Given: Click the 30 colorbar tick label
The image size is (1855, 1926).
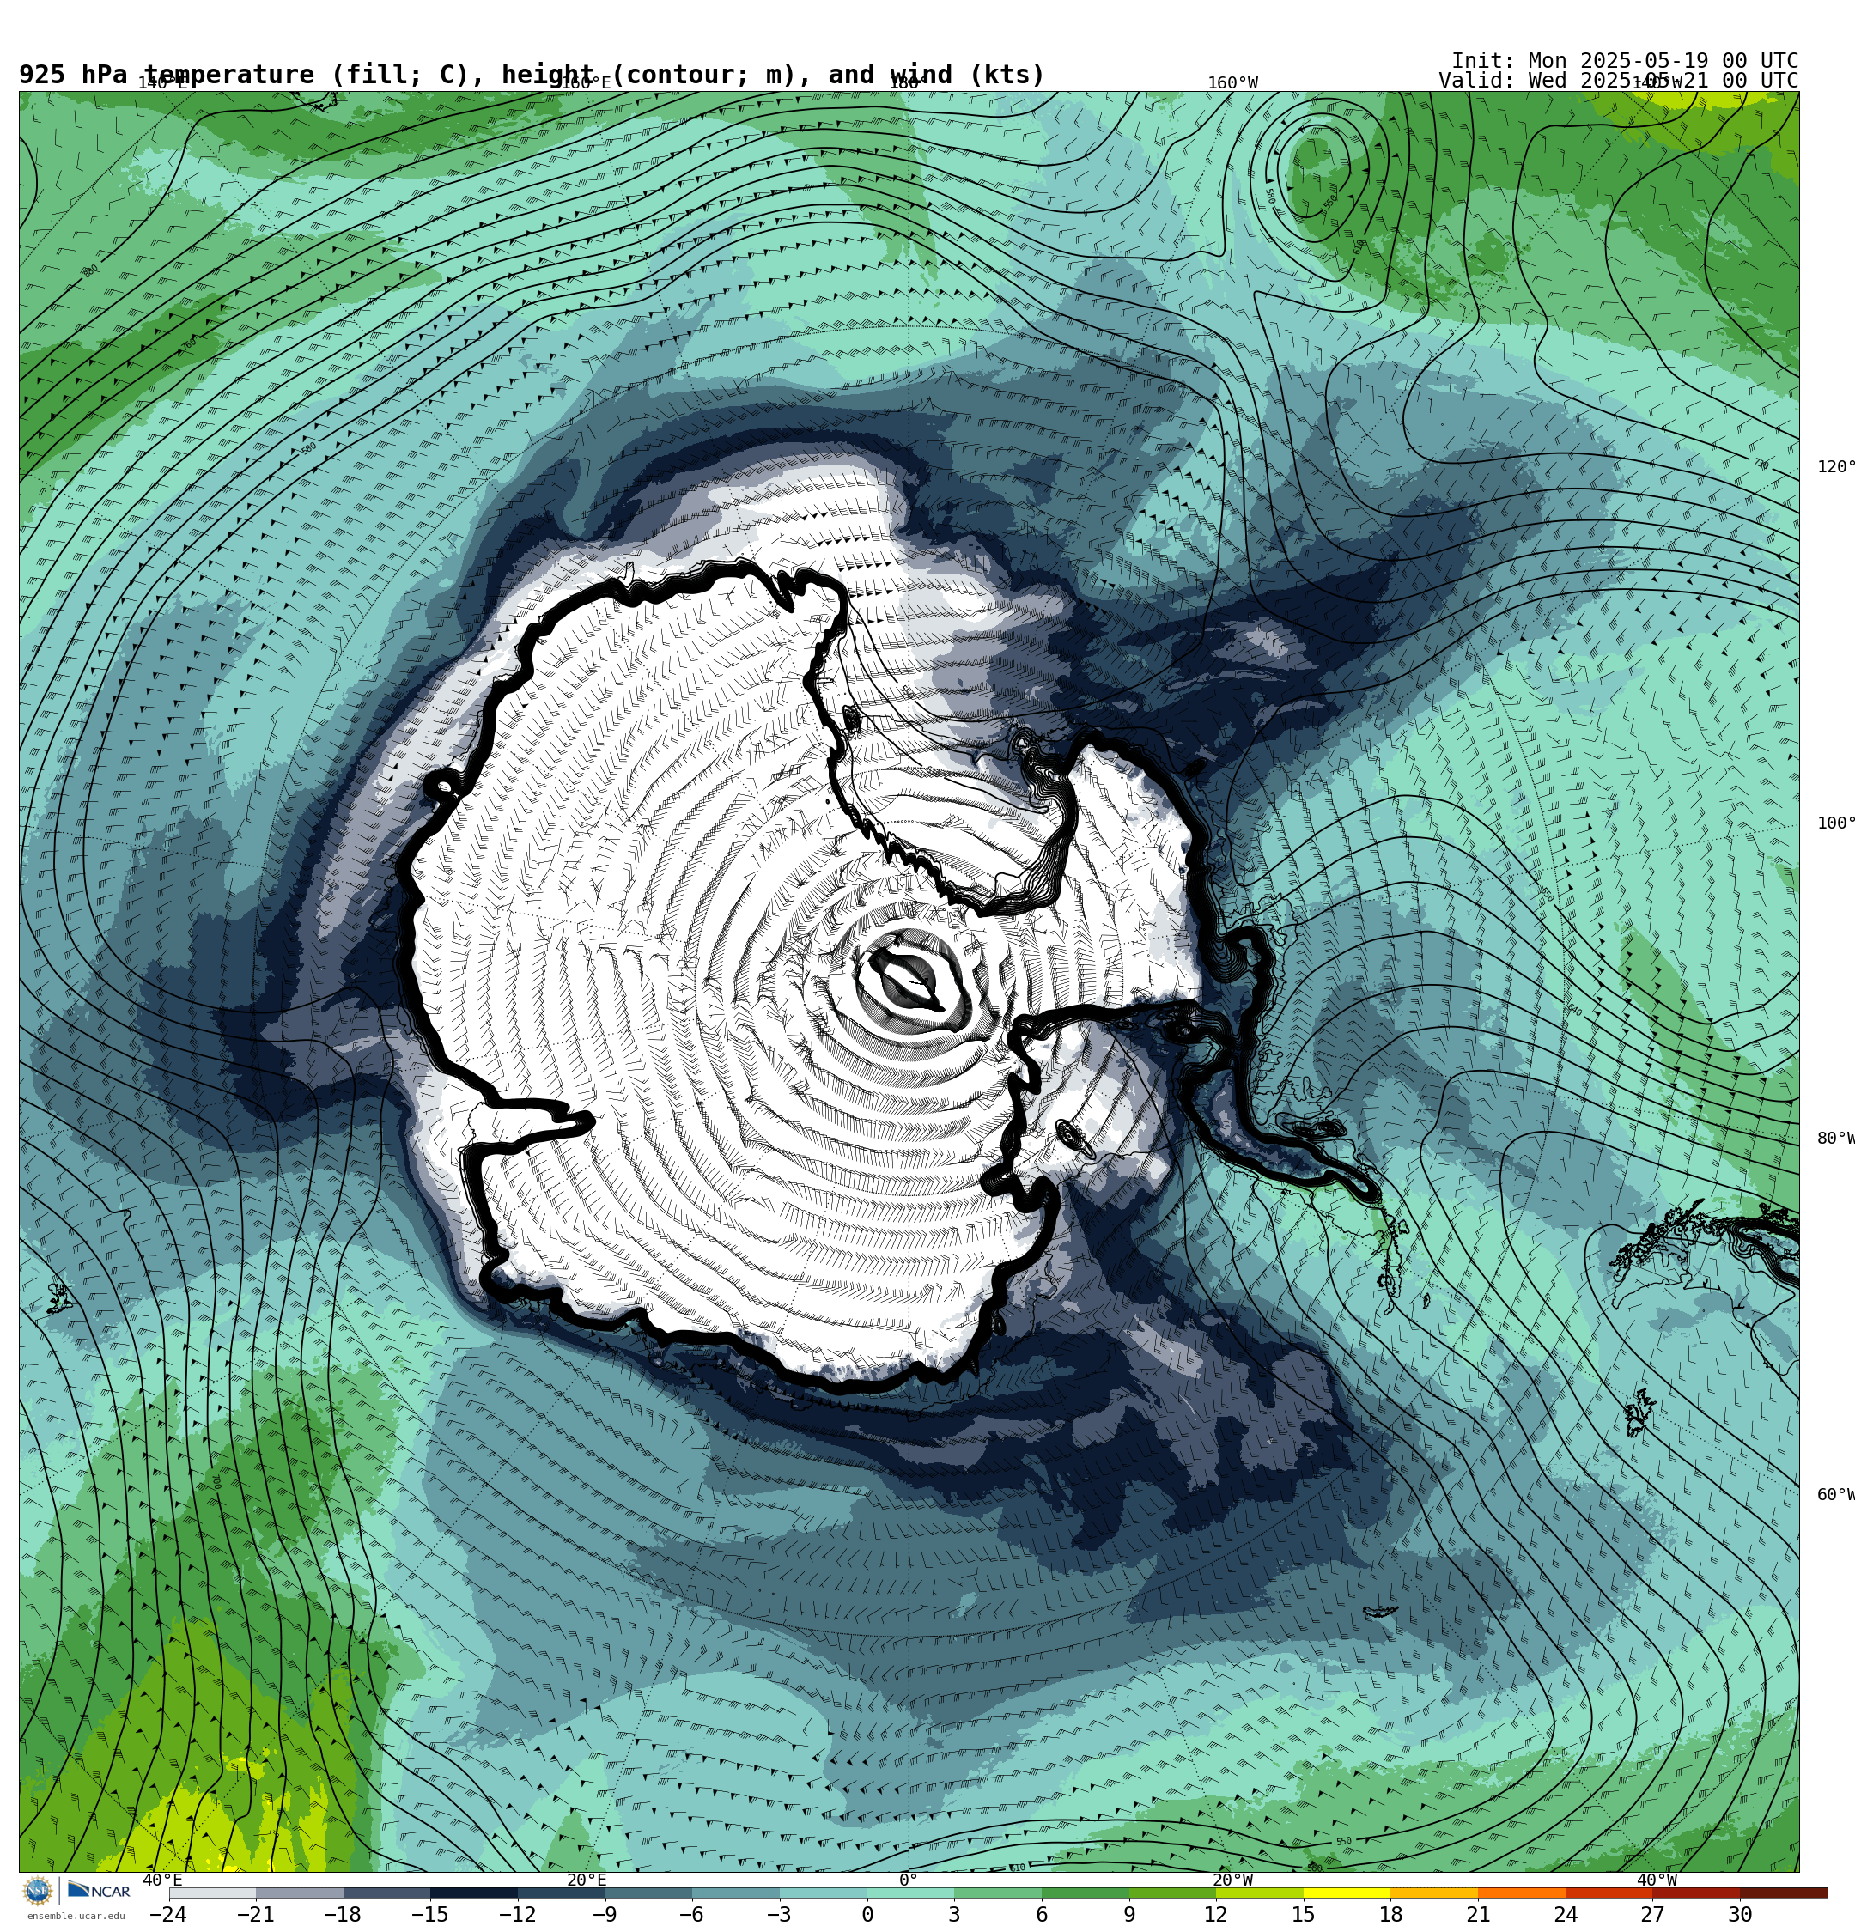Looking at the screenshot, I should [1740, 1914].
